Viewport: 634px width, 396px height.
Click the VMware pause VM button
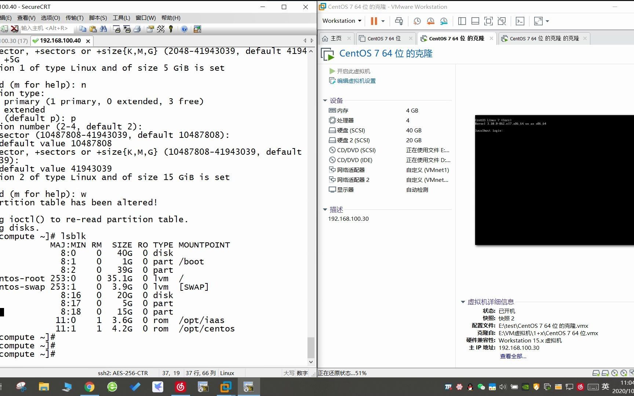coord(374,21)
